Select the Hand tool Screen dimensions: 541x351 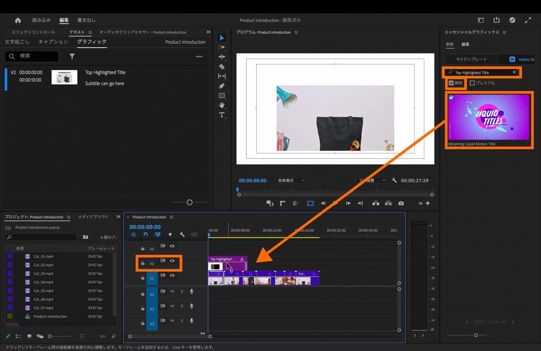(222, 105)
